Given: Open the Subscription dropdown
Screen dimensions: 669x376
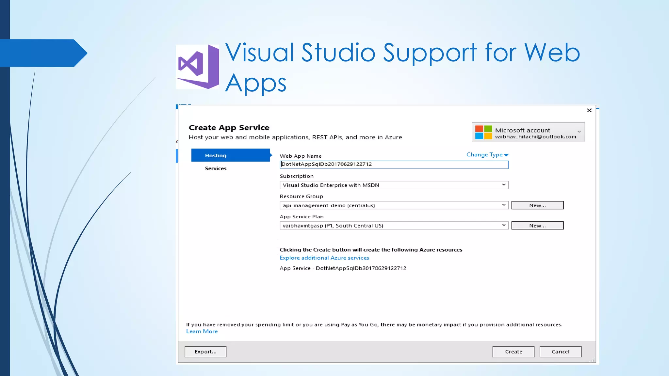Looking at the screenshot, I should tap(394, 185).
